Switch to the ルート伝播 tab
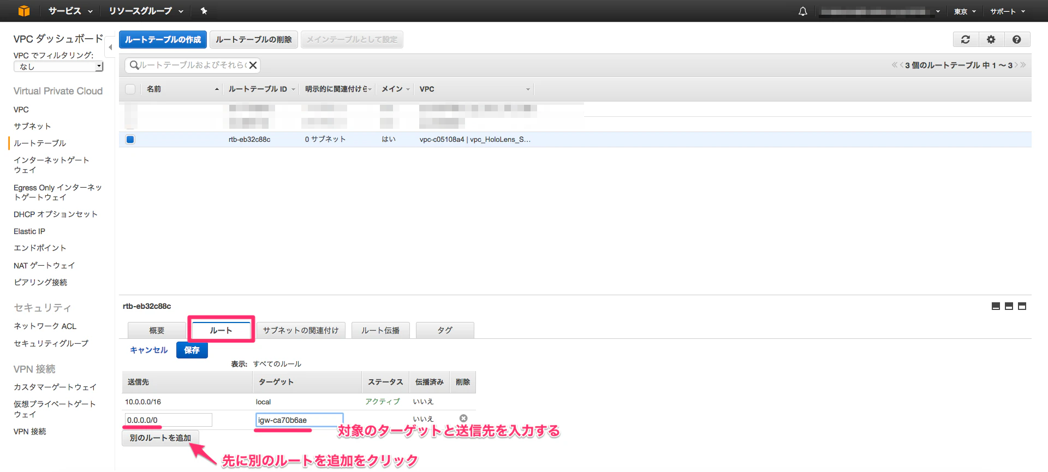The height and width of the screenshot is (472, 1048). pos(380,330)
